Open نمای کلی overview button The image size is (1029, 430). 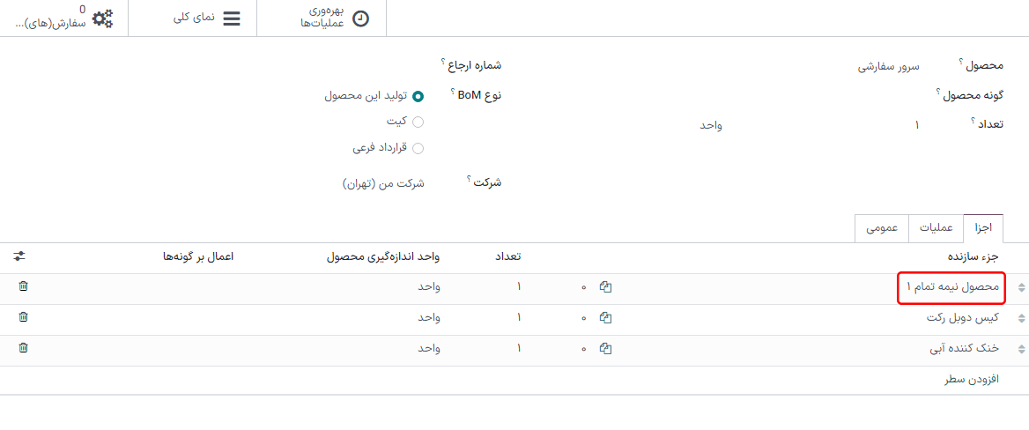pyautogui.click(x=207, y=18)
